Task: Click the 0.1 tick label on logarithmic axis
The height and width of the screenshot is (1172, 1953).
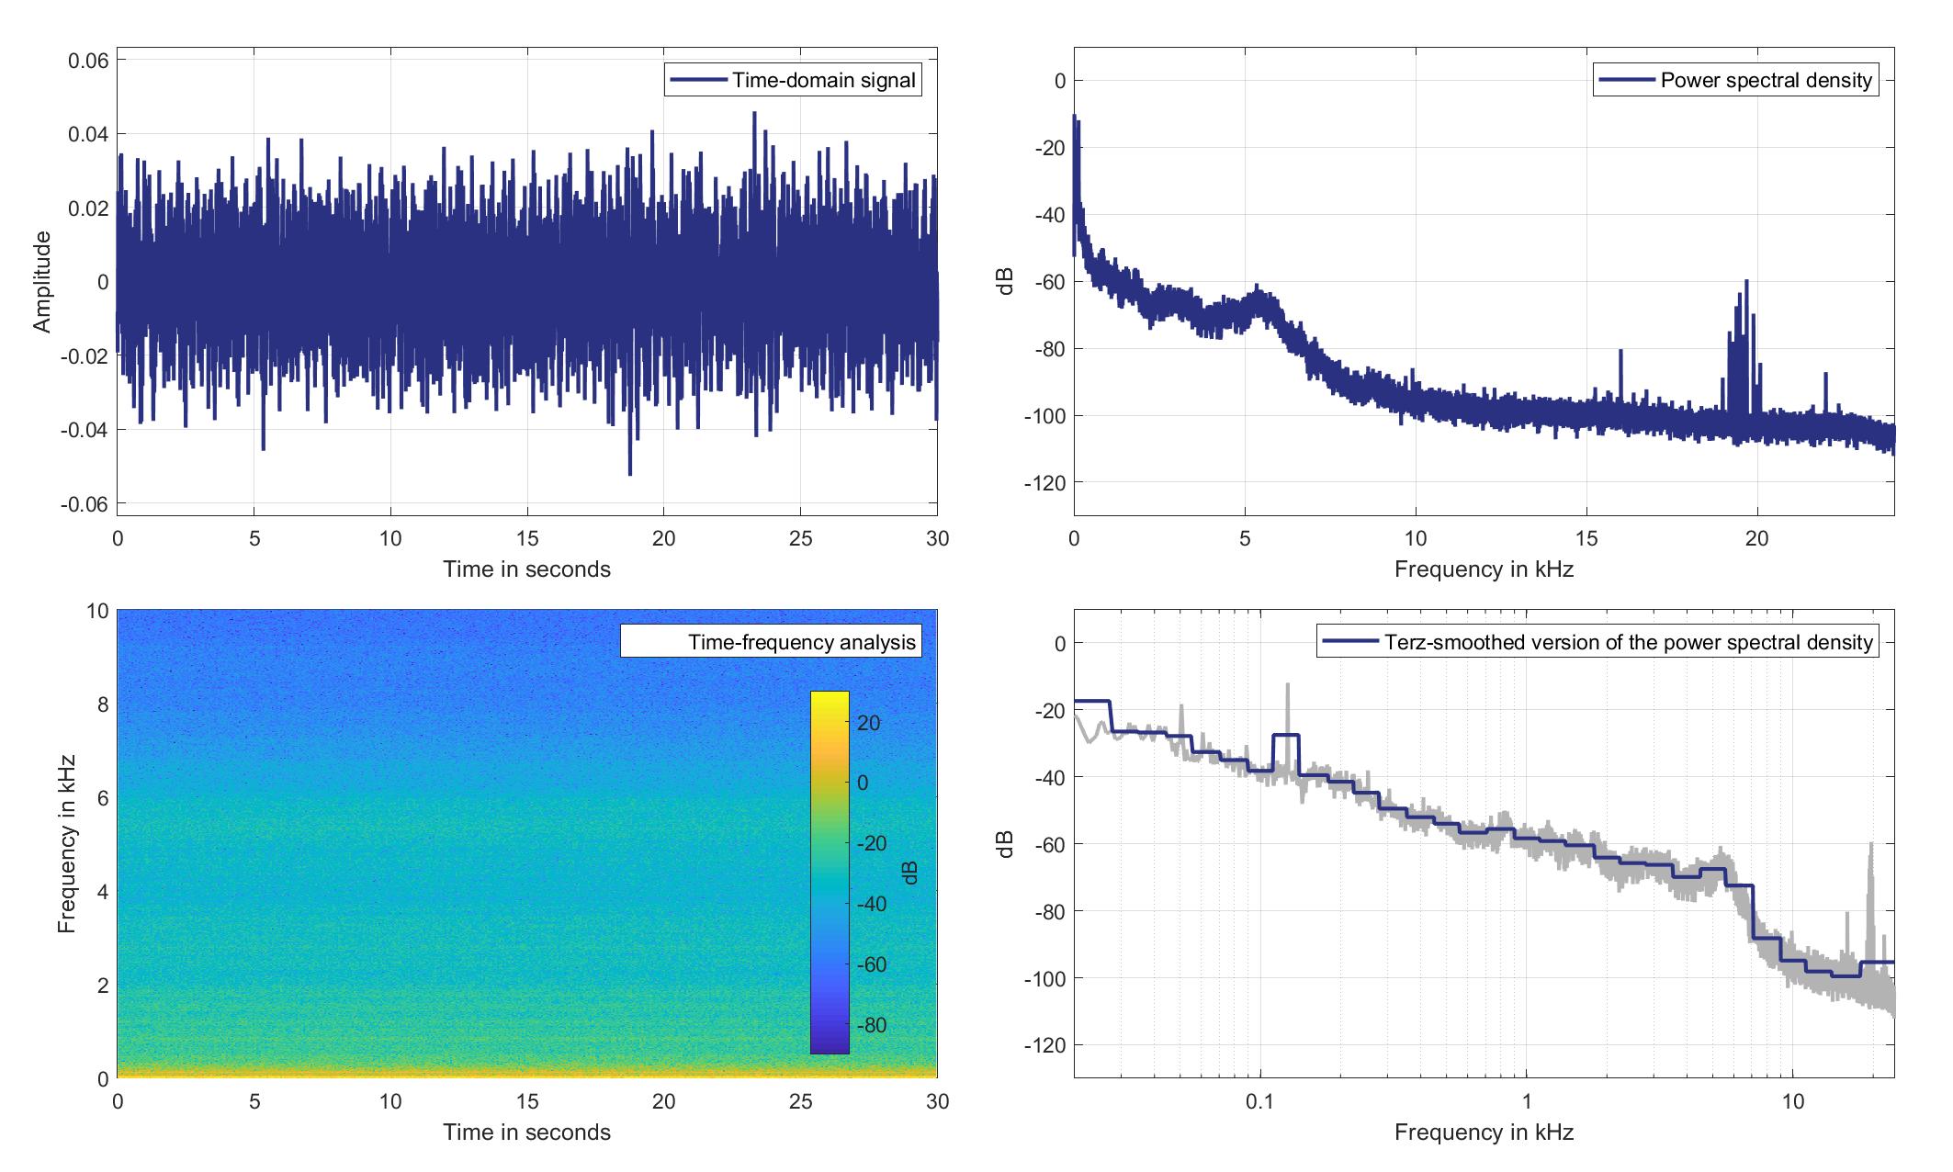Action: (1259, 1101)
